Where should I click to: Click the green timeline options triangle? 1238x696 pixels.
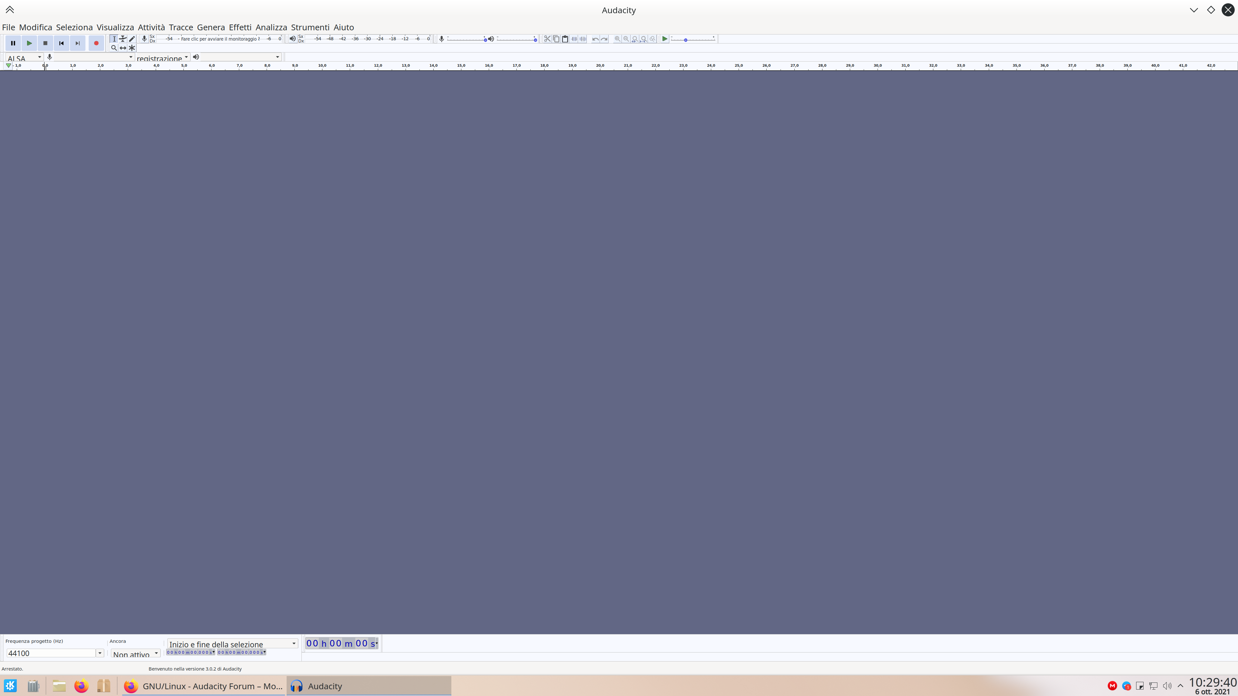pos(9,65)
